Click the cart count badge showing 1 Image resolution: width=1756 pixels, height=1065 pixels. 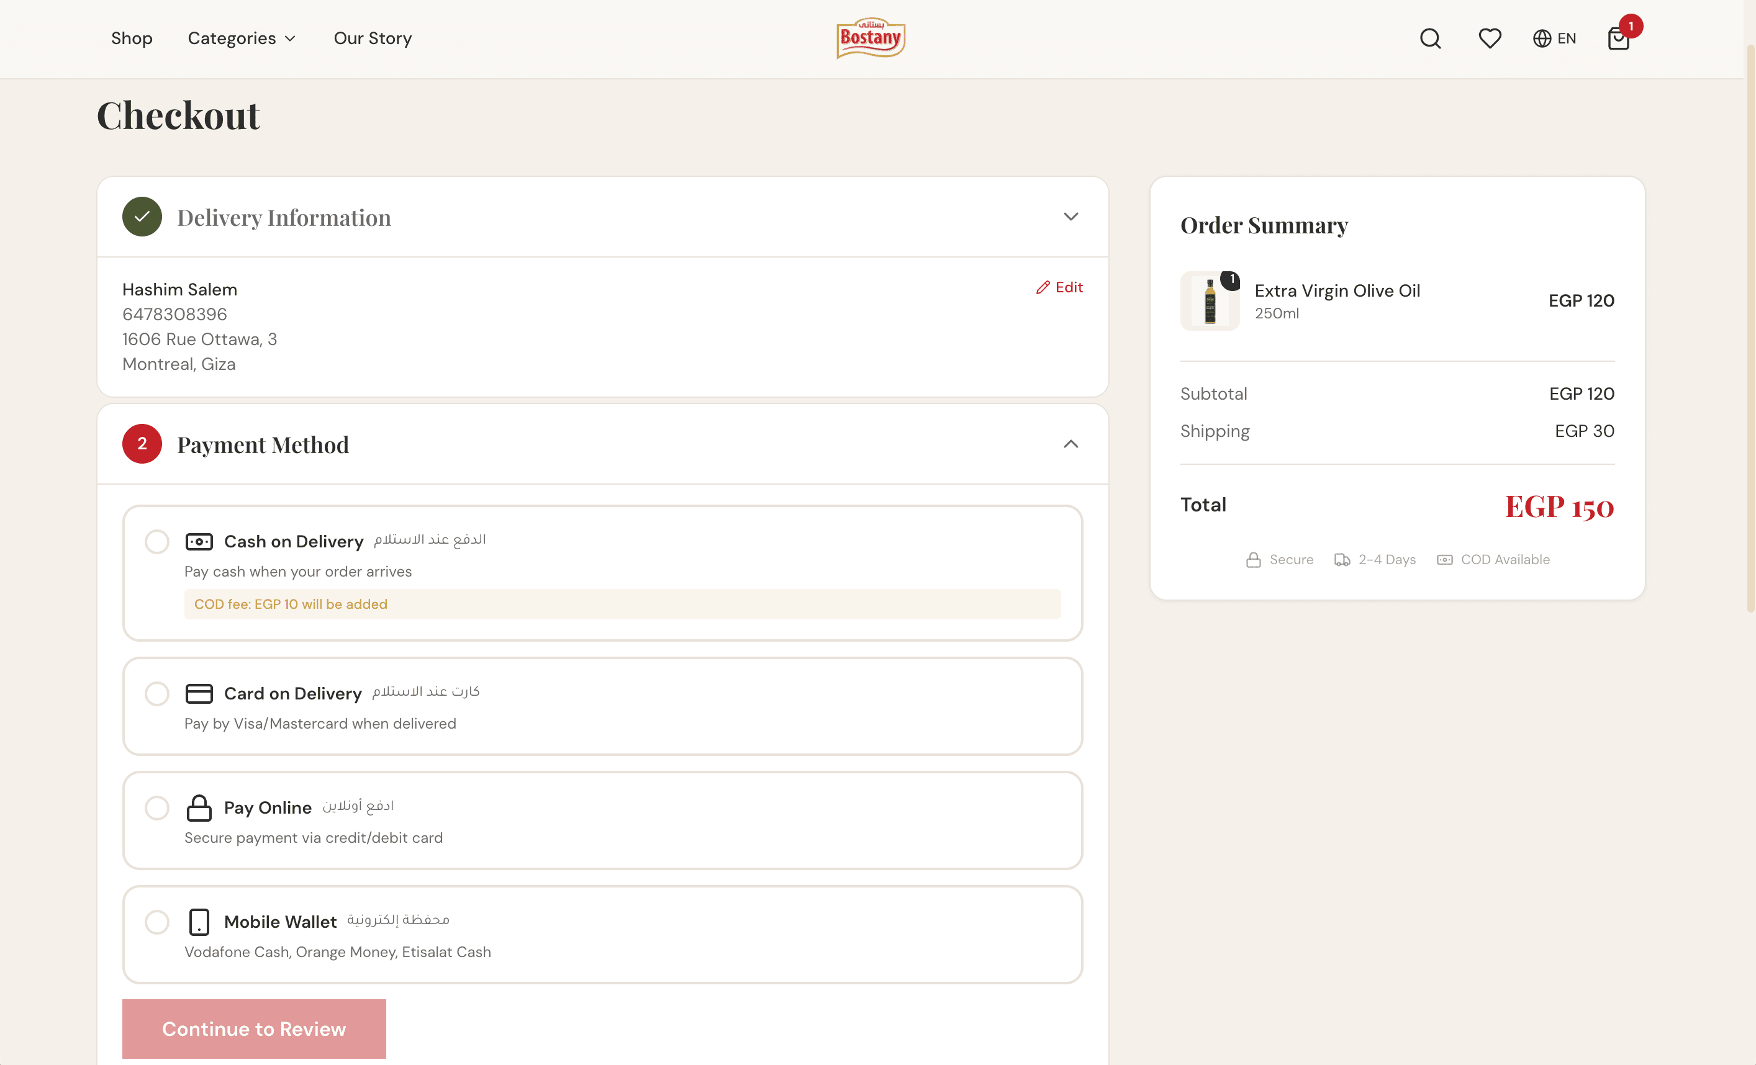1631,26
